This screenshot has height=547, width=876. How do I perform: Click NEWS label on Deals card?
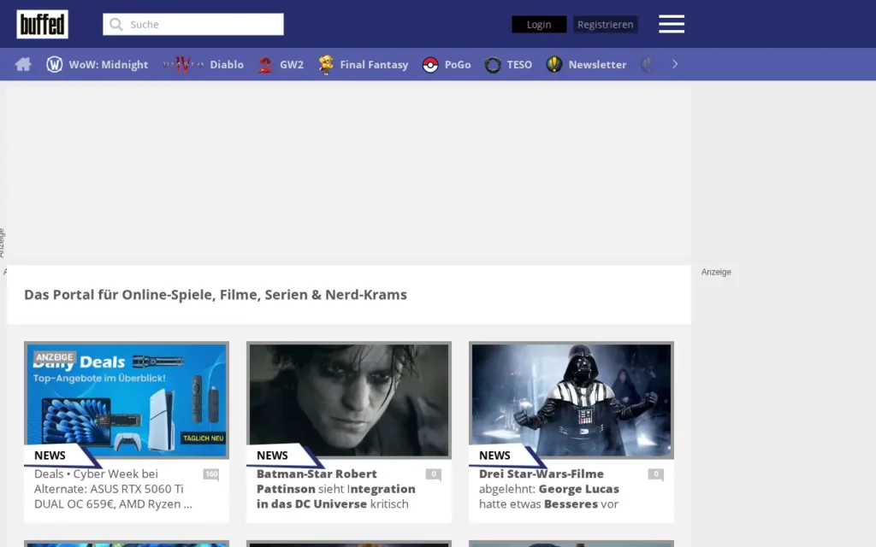click(50, 456)
